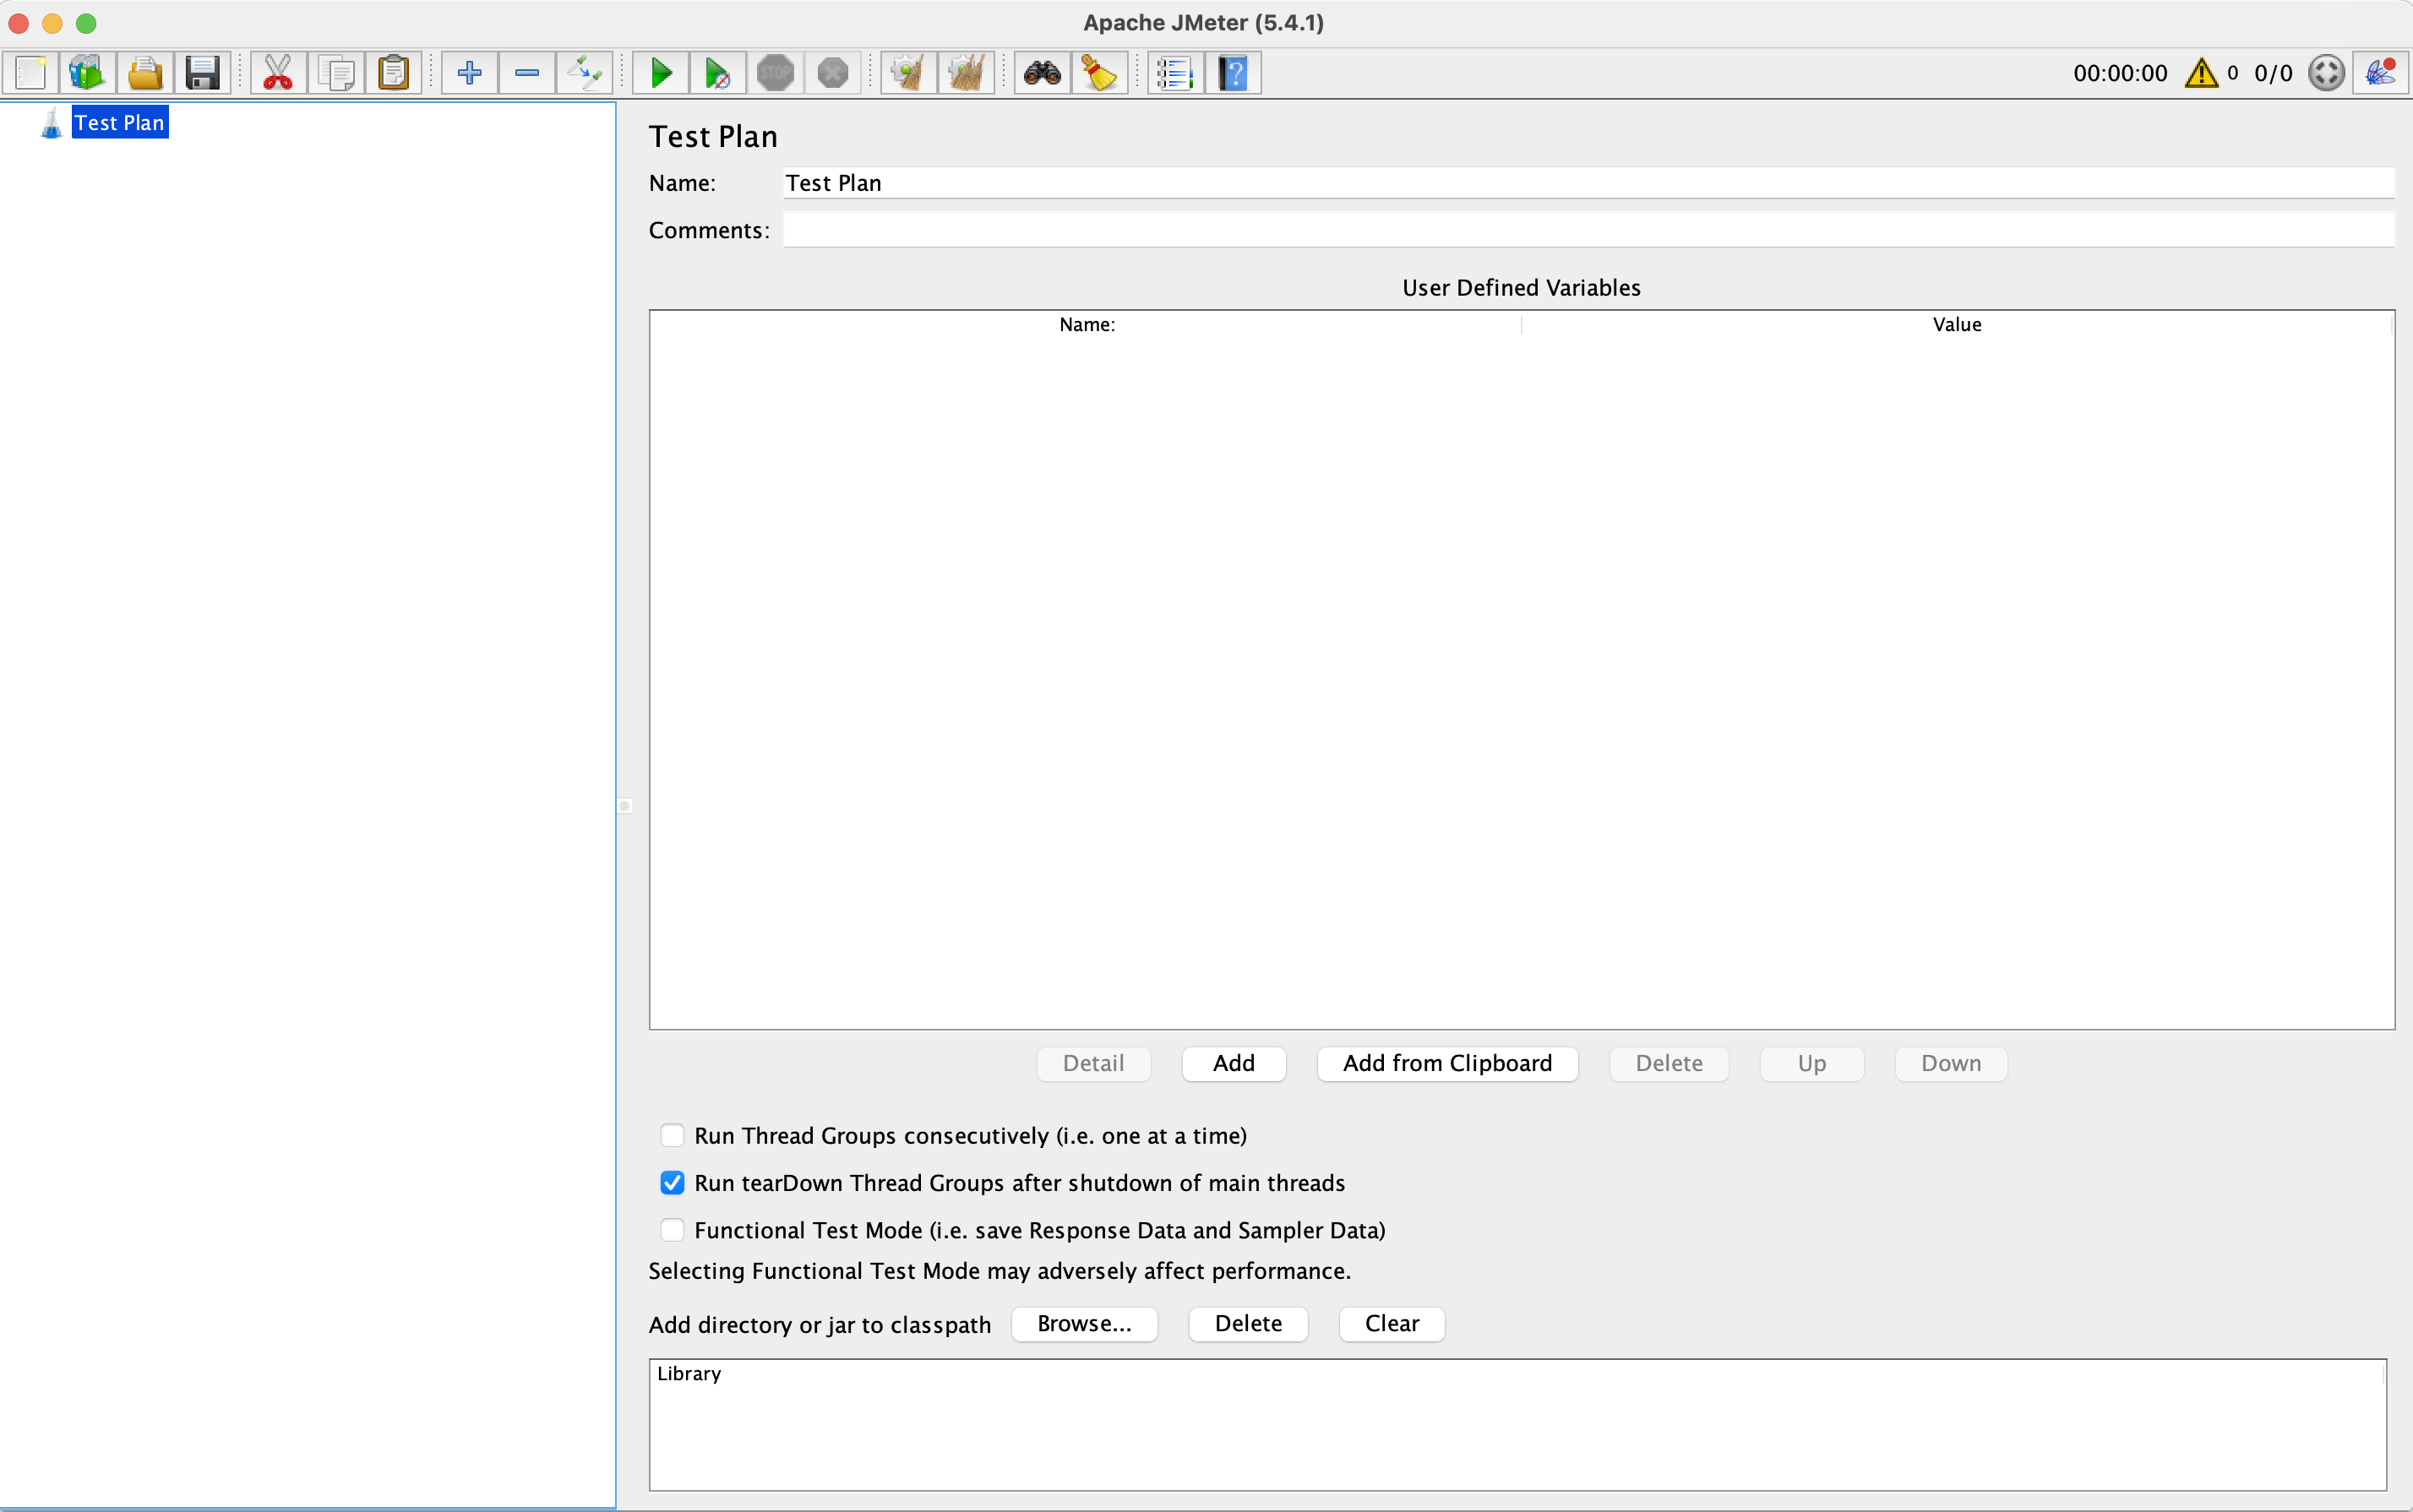This screenshot has width=2413, height=1512.
Task: Expand all tree nodes with plus icon
Action: (x=469, y=73)
